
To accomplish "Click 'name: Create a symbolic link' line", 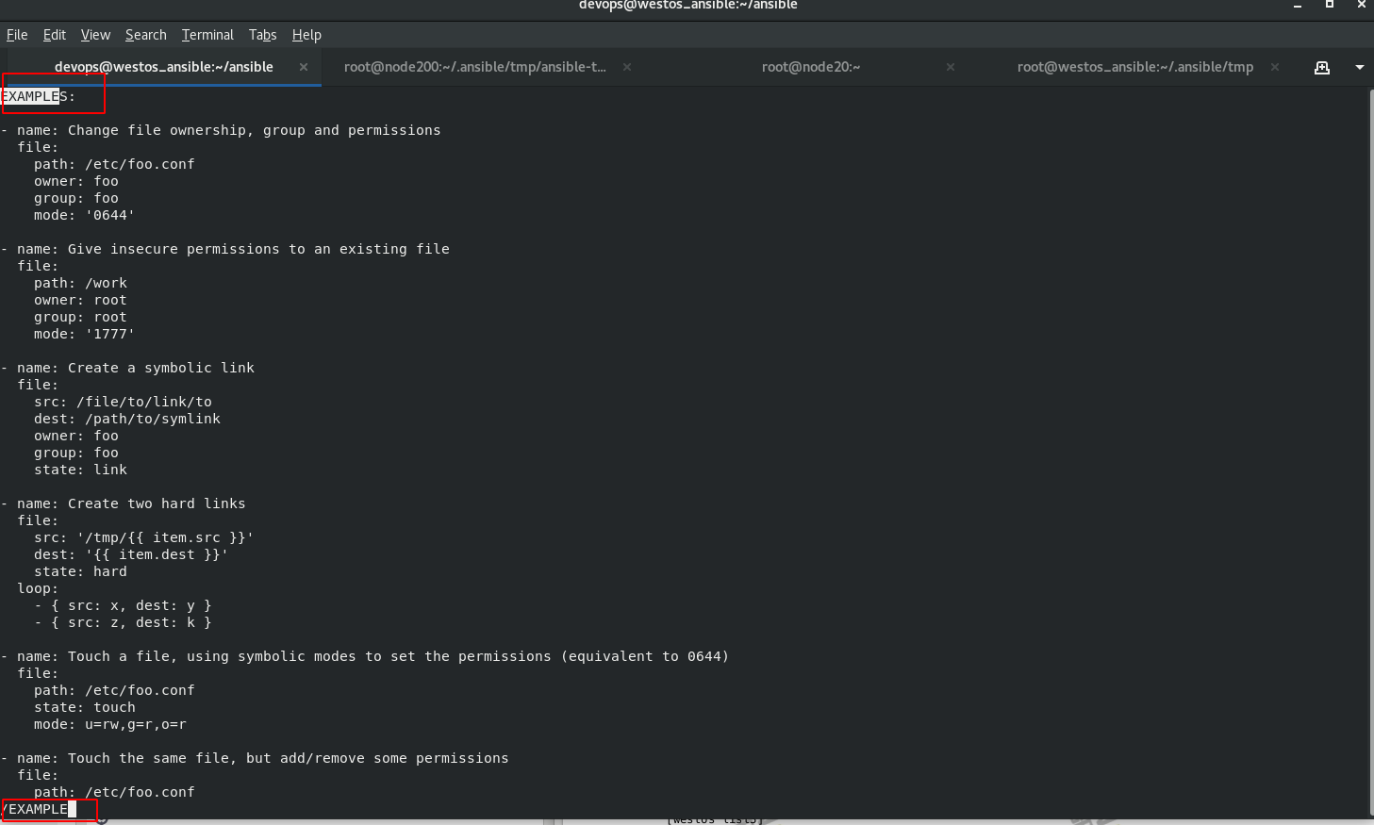I will 136,368.
